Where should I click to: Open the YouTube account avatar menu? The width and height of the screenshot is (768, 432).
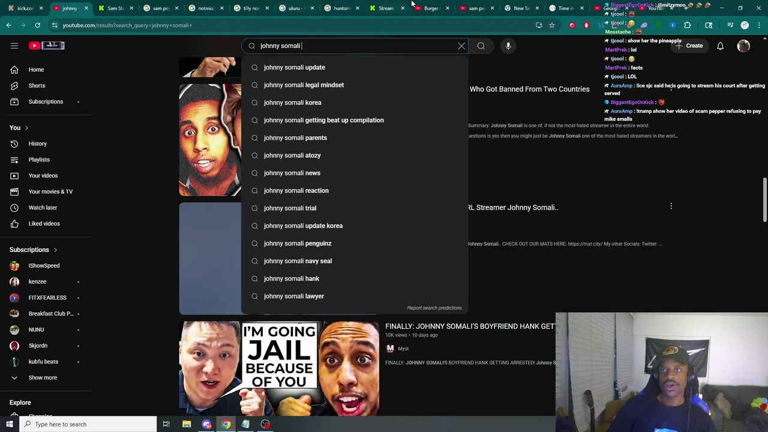743,46
